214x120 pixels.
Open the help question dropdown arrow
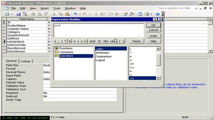click(x=196, y=8)
